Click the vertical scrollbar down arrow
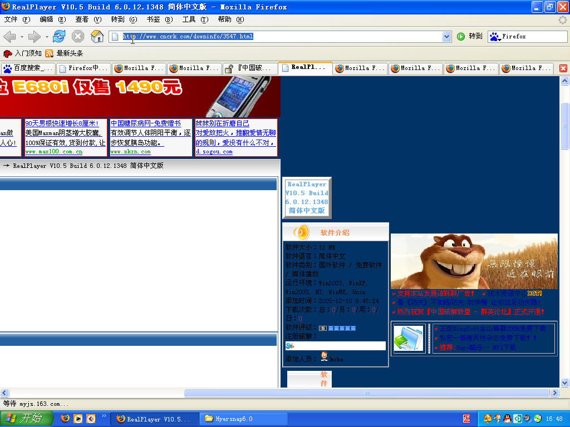The image size is (570, 427). [x=564, y=383]
